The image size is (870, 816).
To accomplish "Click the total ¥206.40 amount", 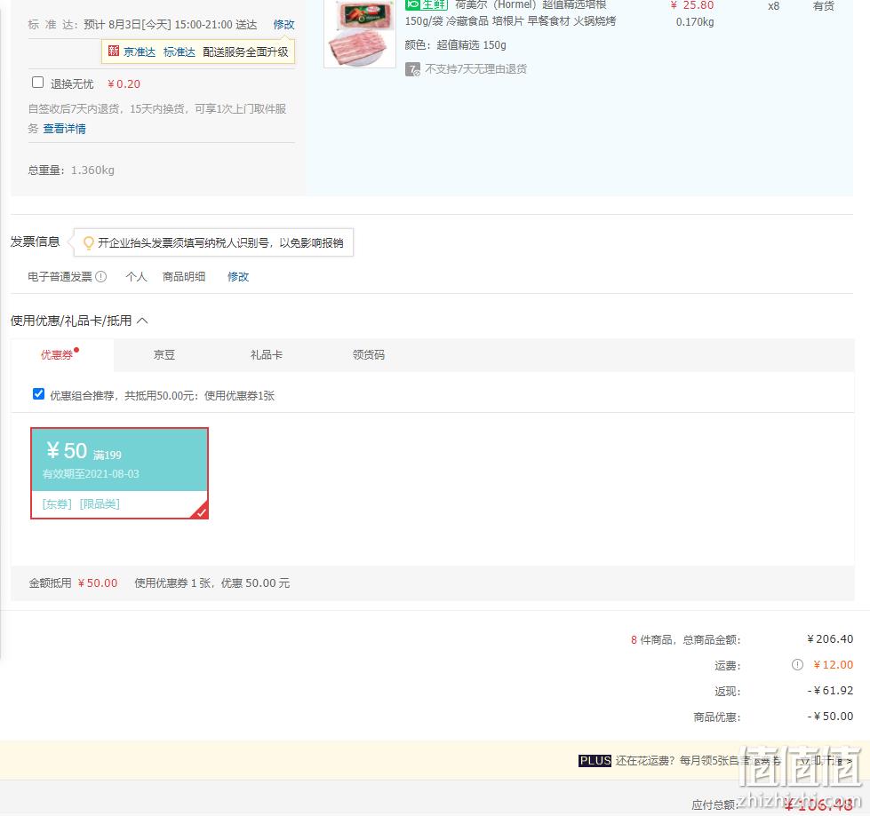I will point(830,638).
